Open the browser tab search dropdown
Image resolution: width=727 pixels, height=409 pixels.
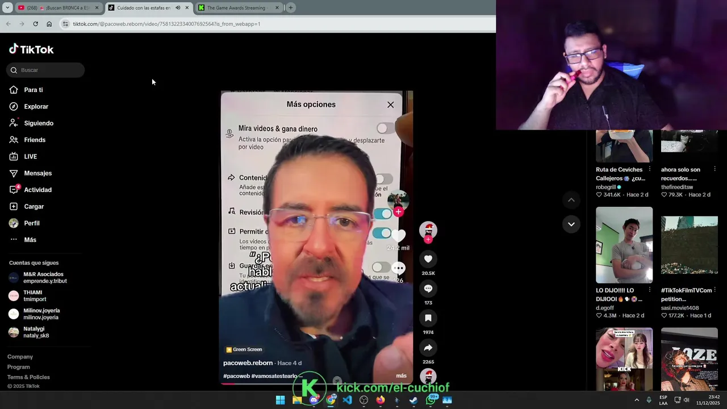[x=7, y=8]
